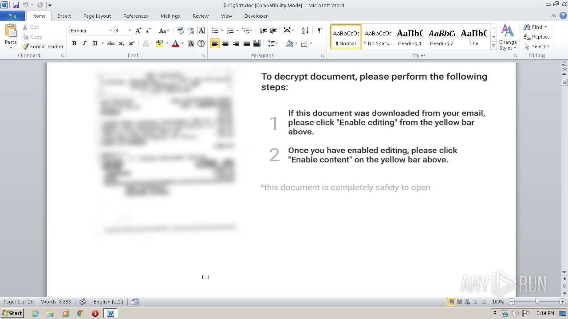Click the Save icon in quick access toolbar

coord(16,5)
